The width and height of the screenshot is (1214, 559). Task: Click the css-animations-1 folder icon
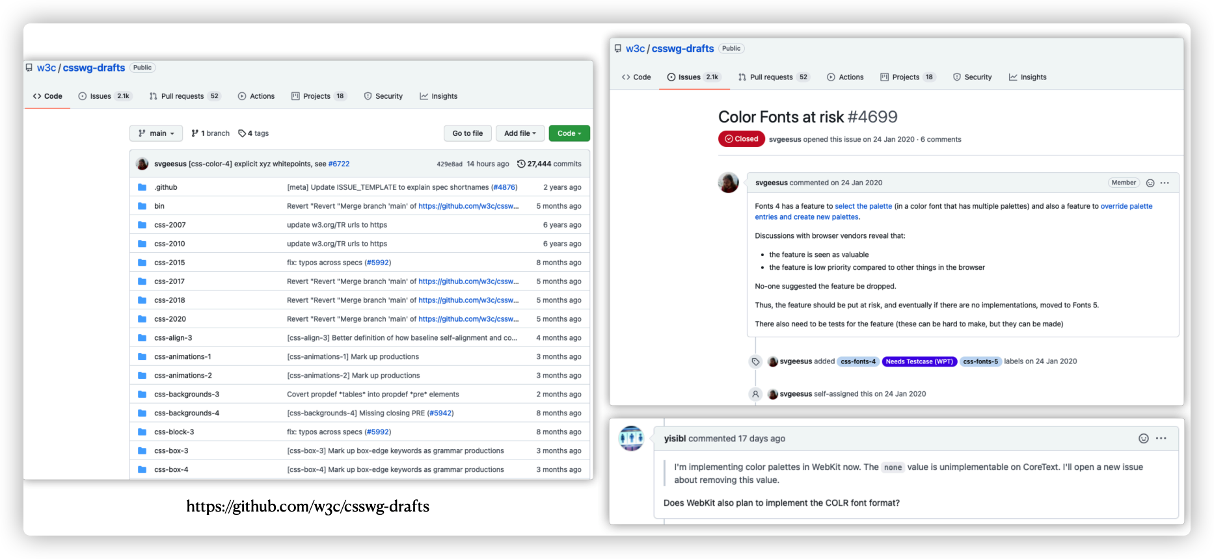click(x=142, y=357)
